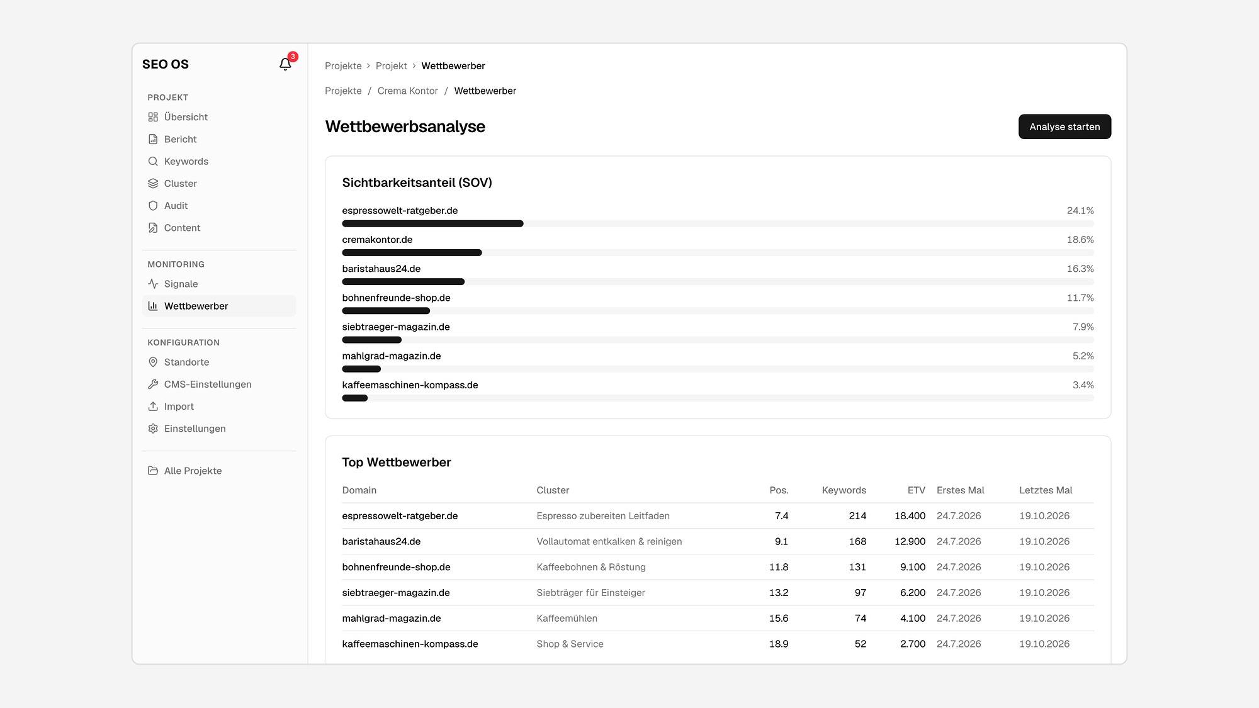Image resolution: width=1259 pixels, height=708 pixels.
Task: Select bohnenfreunde-shop.de in Top Wettbewerber table
Action: coord(396,567)
